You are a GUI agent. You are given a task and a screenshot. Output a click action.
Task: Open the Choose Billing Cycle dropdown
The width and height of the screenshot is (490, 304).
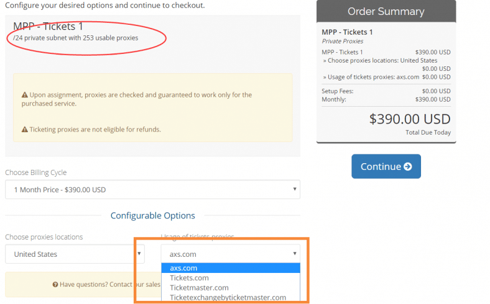coord(152,190)
